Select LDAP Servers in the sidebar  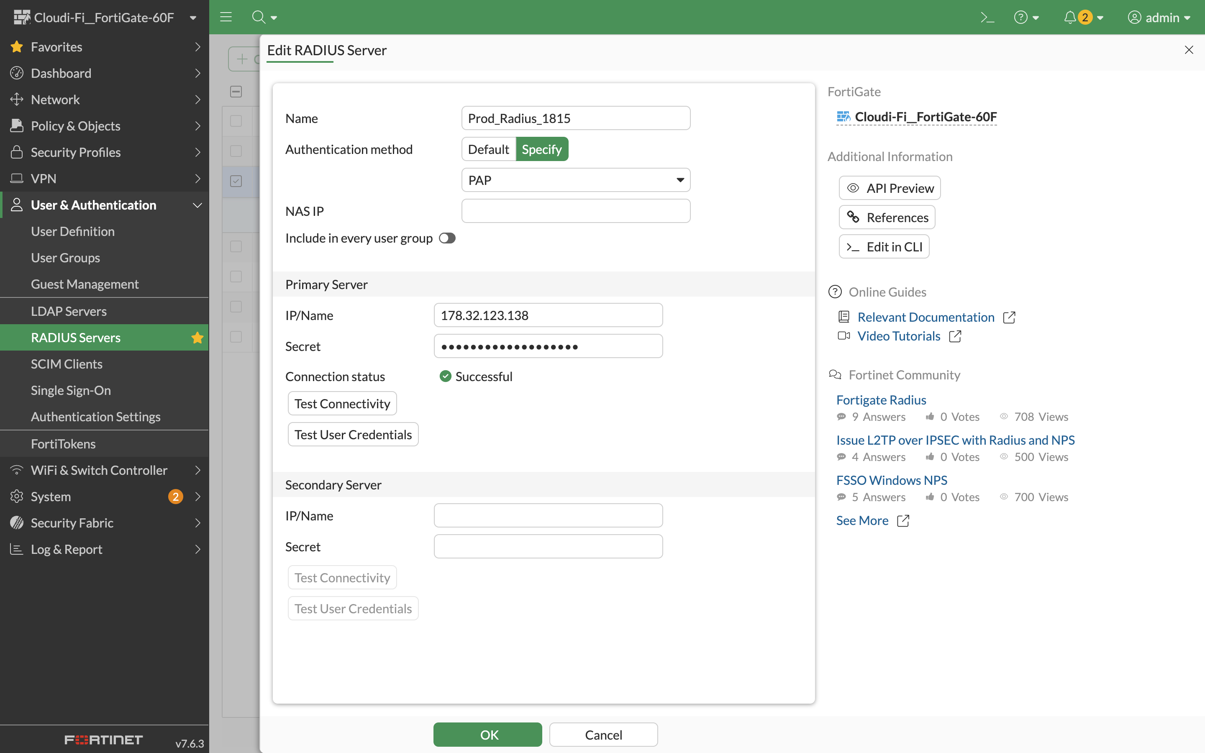pos(69,311)
